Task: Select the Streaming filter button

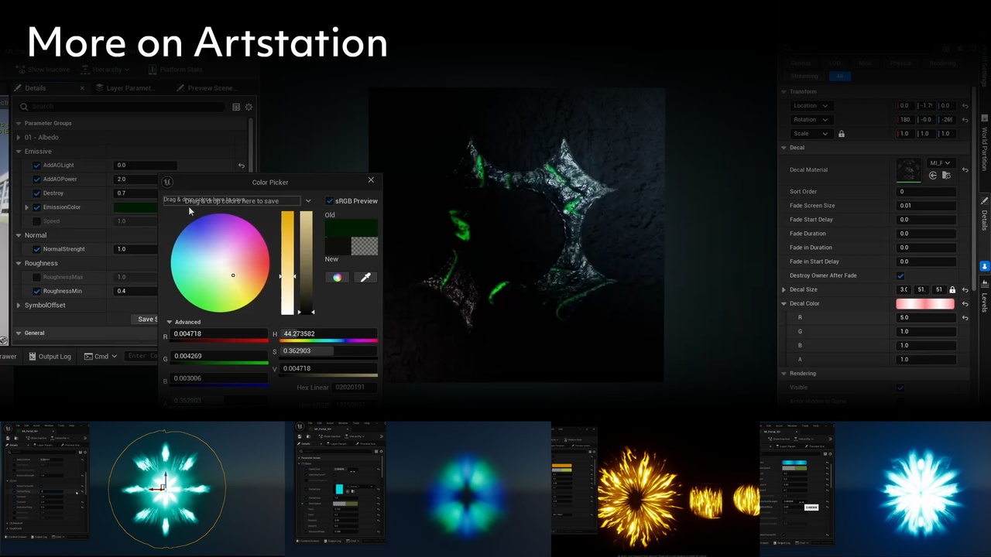Action: click(804, 77)
